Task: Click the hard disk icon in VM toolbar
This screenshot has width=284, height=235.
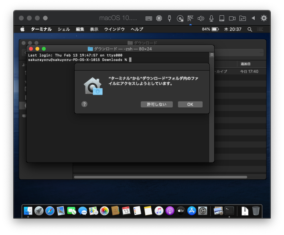Action: coord(222,18)
